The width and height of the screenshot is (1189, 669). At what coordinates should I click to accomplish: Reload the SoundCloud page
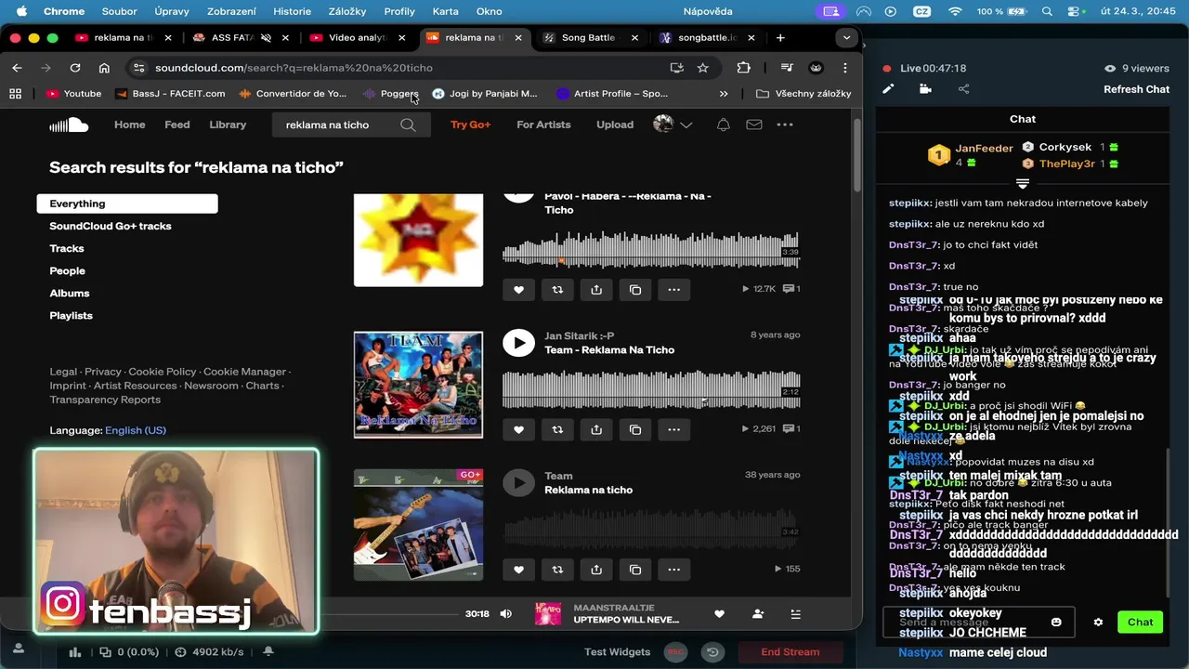75,68
